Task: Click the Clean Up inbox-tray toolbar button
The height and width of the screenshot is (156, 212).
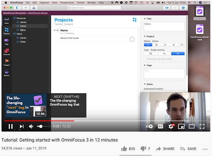Action: pos(34,7)
